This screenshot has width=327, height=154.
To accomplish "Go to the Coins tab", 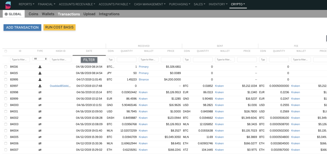I will point(33,14).
